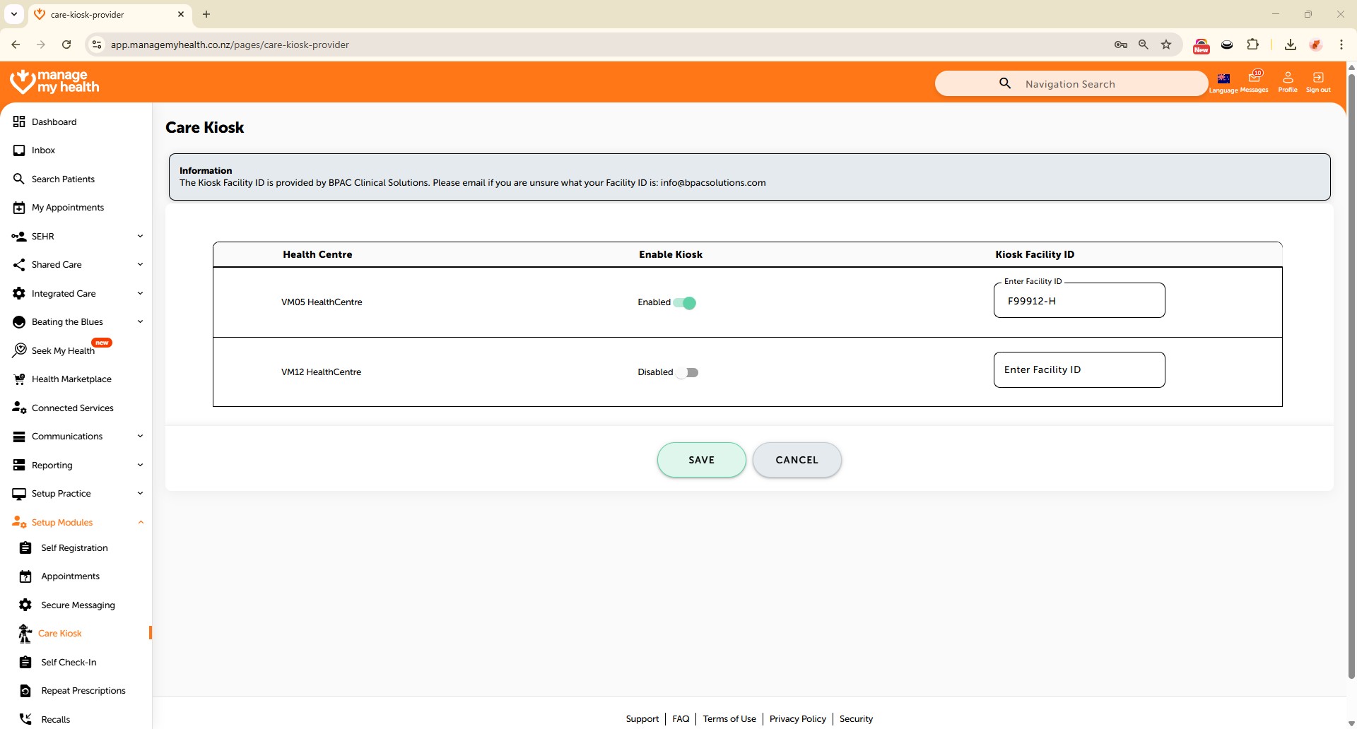Open the Profile icon in header
The image size is (1357, 729).
[1288, 78]
